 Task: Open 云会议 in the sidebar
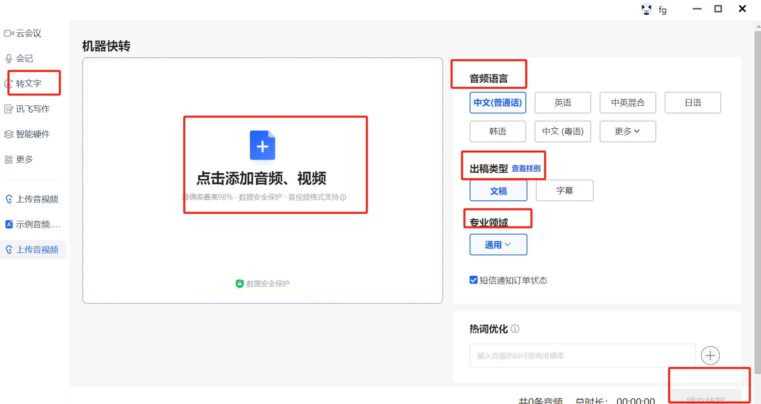click(x=23, y=33)
